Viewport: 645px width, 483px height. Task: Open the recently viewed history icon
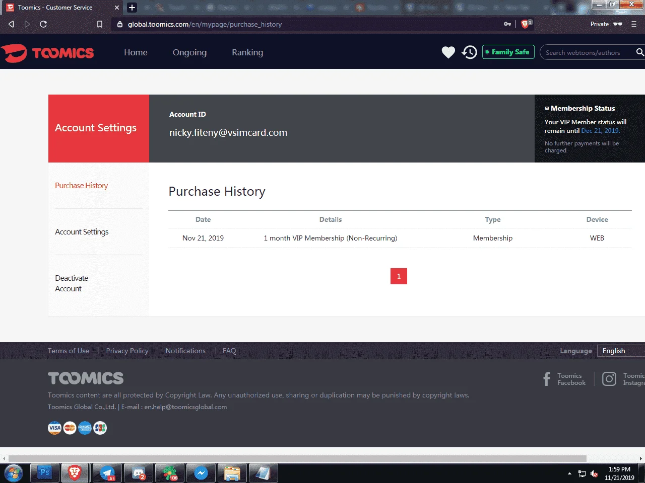469,52
